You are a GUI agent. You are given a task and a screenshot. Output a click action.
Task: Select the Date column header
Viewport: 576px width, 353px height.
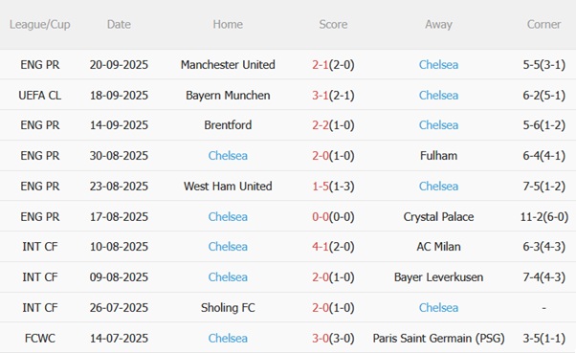tap(119, 24)
